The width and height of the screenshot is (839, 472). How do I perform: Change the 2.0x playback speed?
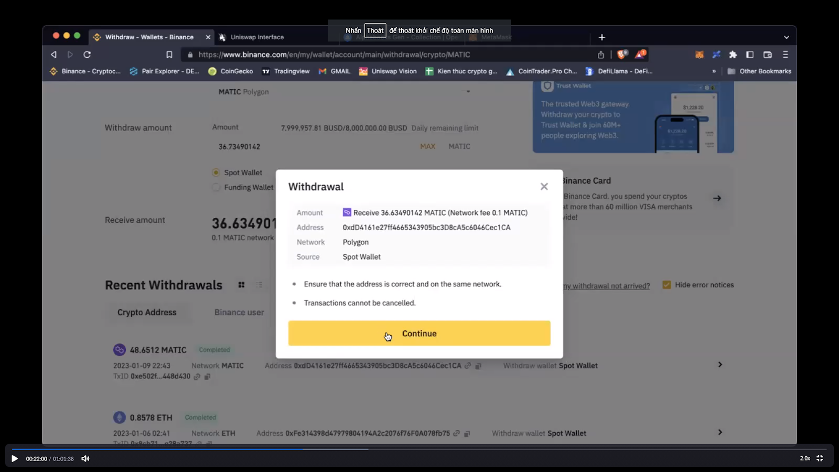tap(805, 458)
